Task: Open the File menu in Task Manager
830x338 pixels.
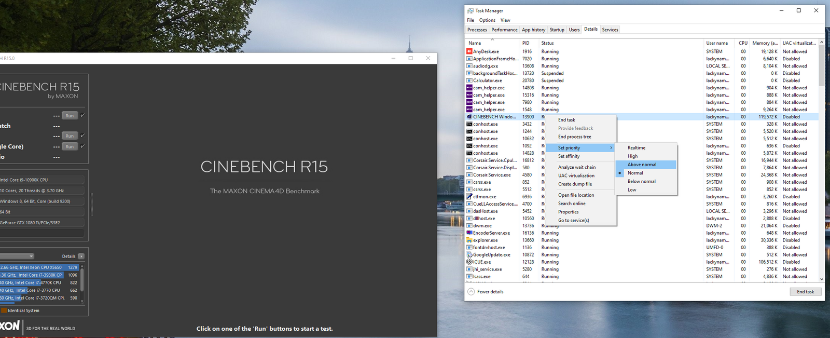Action: [x=471, y=20]
